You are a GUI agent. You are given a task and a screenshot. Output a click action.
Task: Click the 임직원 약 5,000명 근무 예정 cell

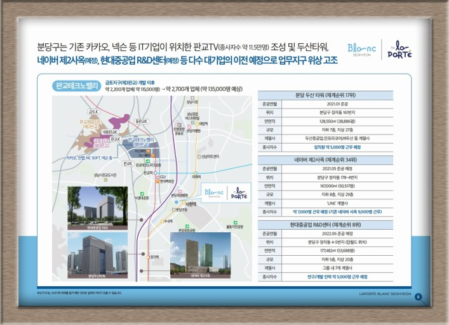pos(337,147)
